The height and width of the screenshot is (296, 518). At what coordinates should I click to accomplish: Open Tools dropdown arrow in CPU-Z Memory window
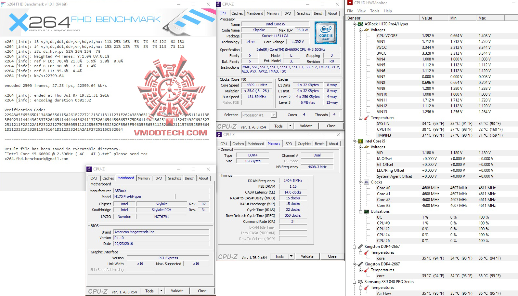tap(291, 256)
